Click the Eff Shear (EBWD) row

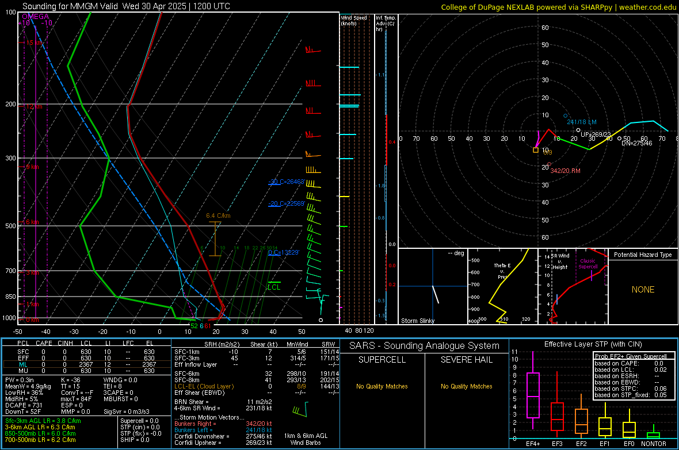(257, 393)
